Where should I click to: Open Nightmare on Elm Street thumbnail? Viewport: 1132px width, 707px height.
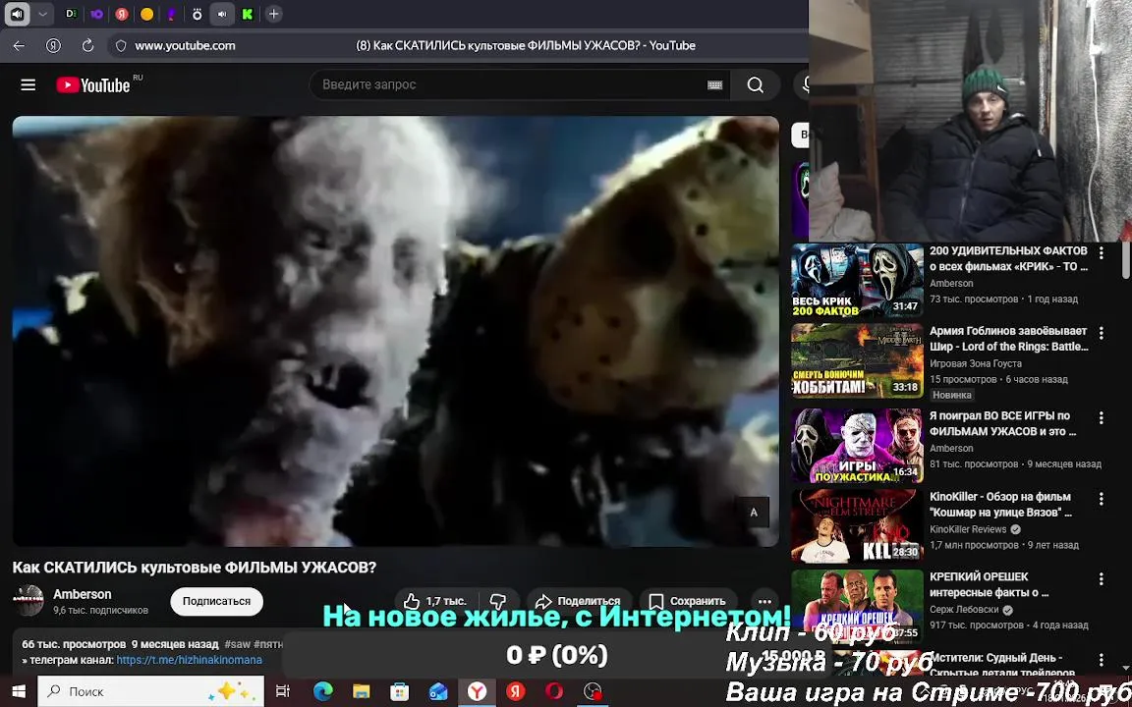tap(857, 526)
